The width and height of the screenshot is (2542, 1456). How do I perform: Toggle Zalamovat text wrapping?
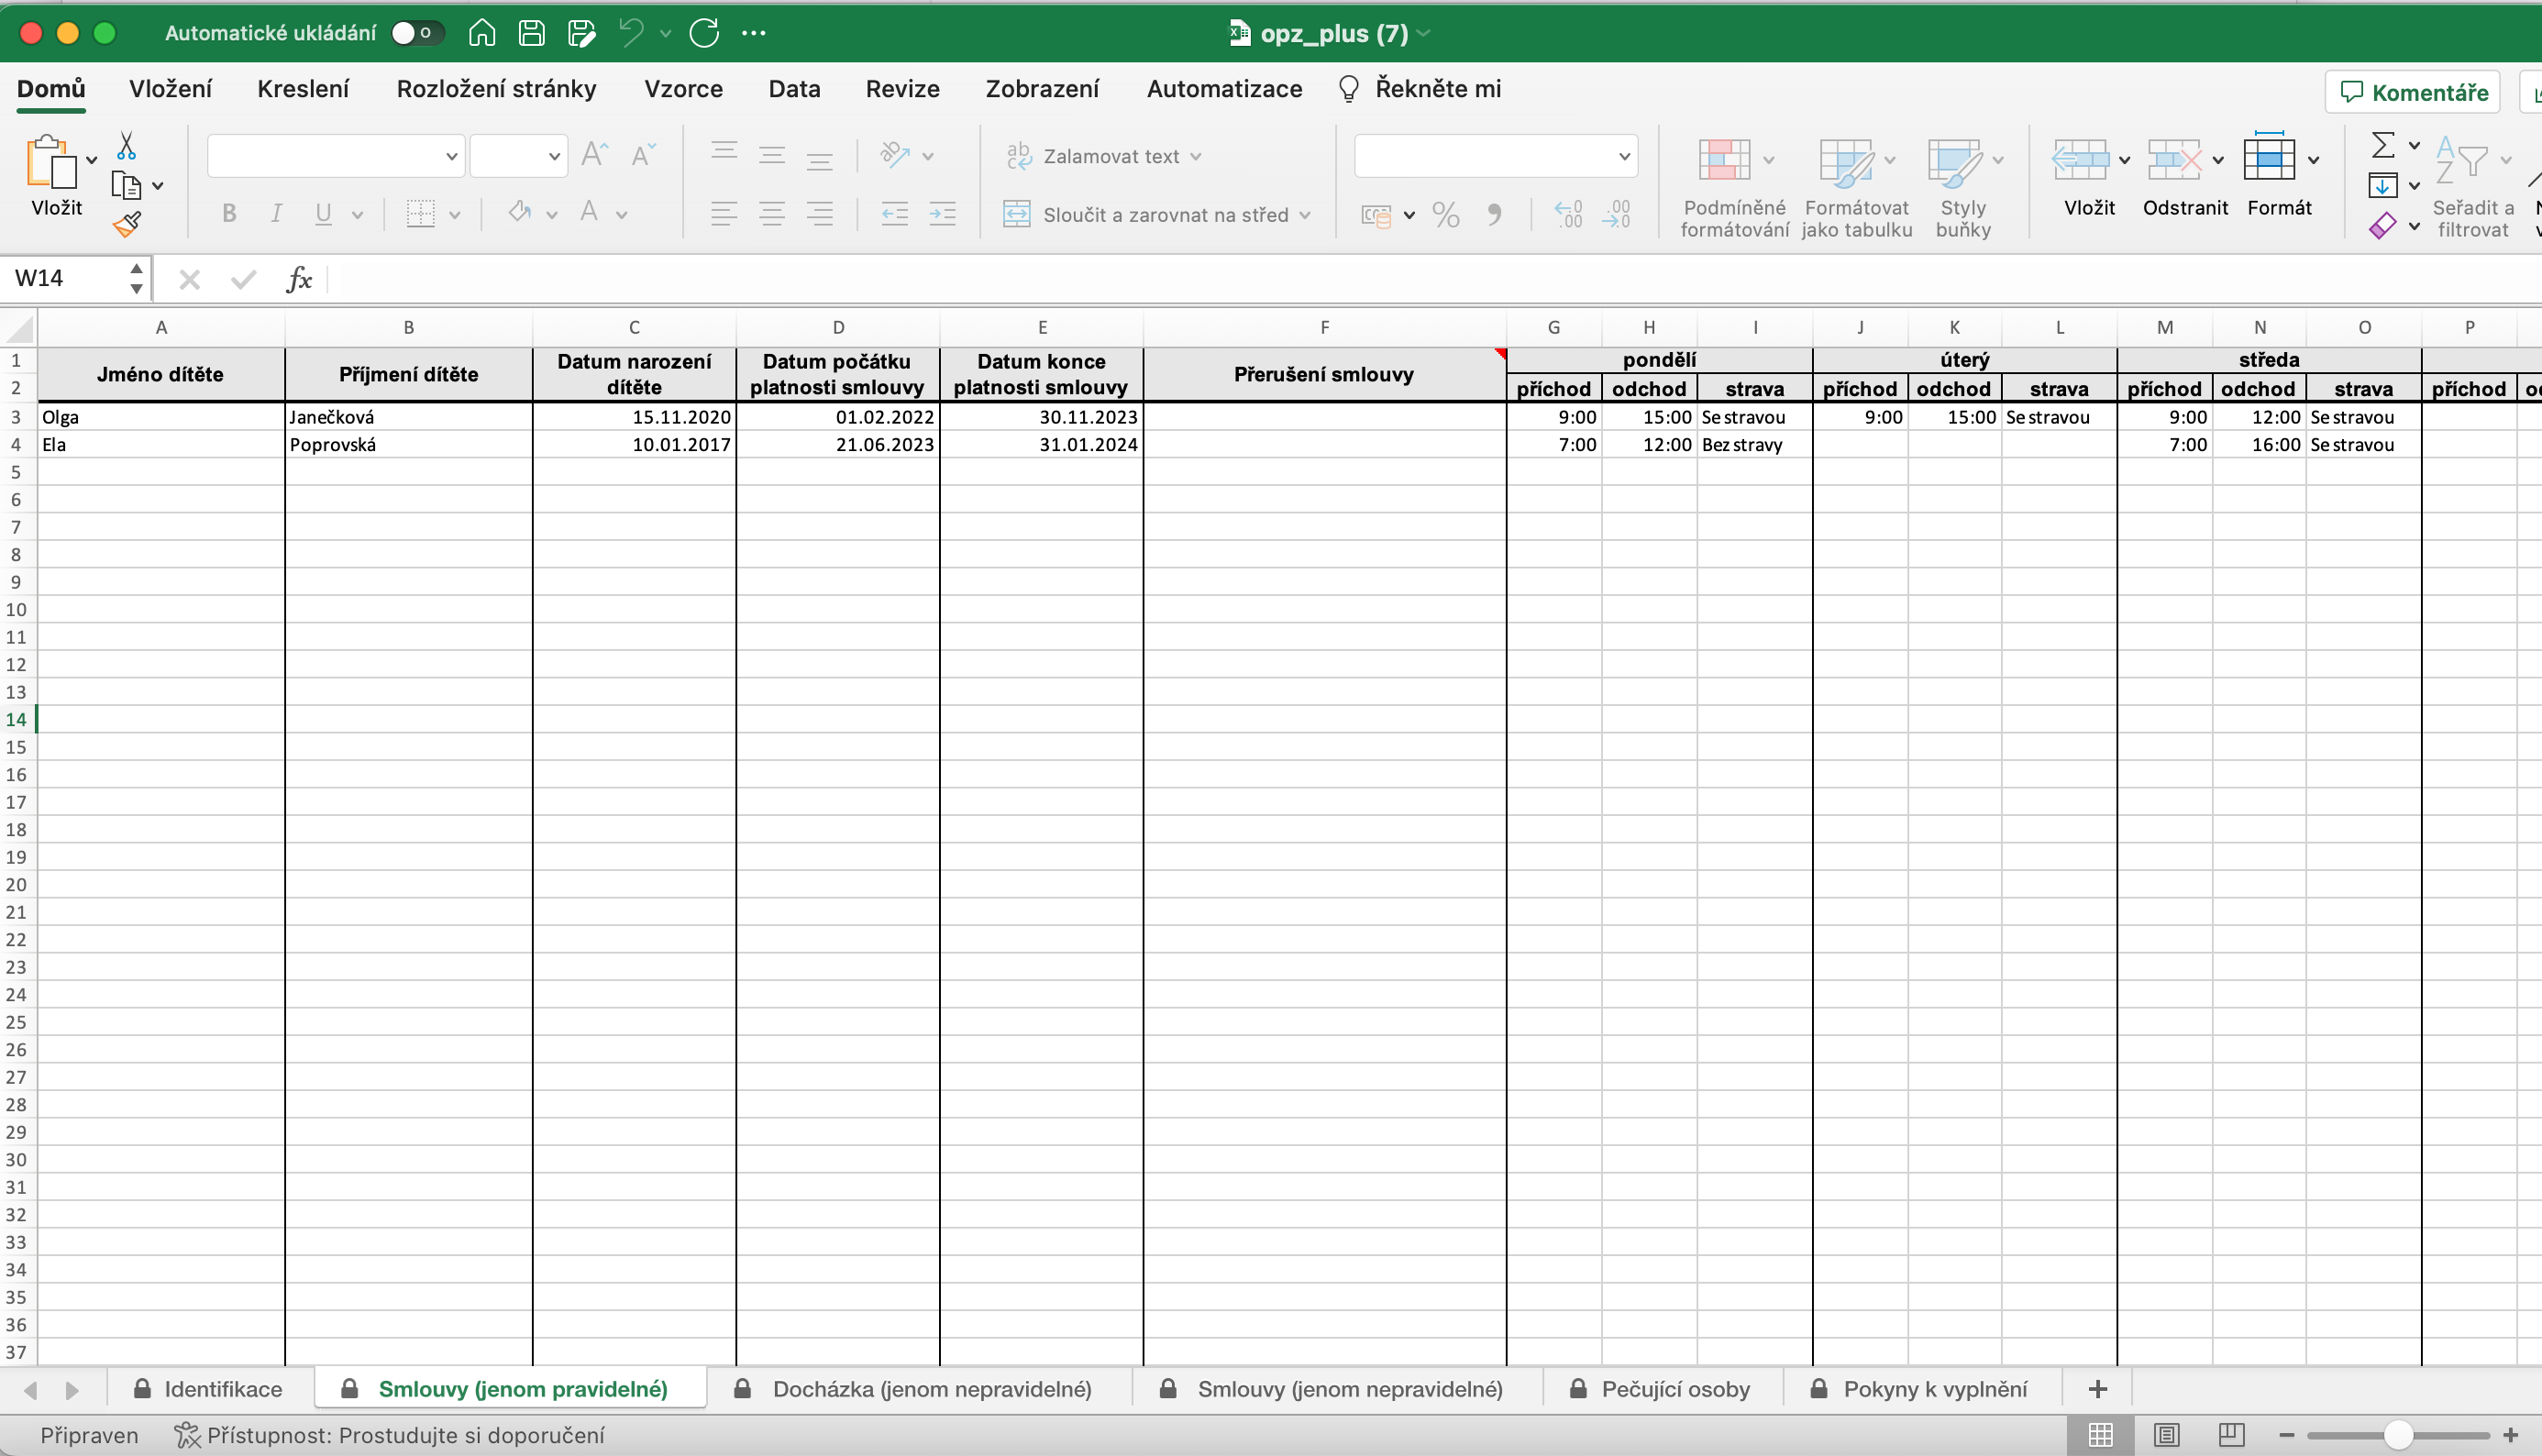tap(1101, 156)
